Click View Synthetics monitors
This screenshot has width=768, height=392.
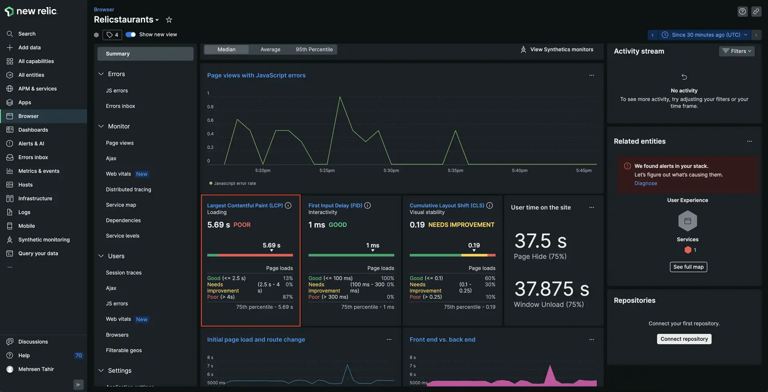[x=557, y=50]
